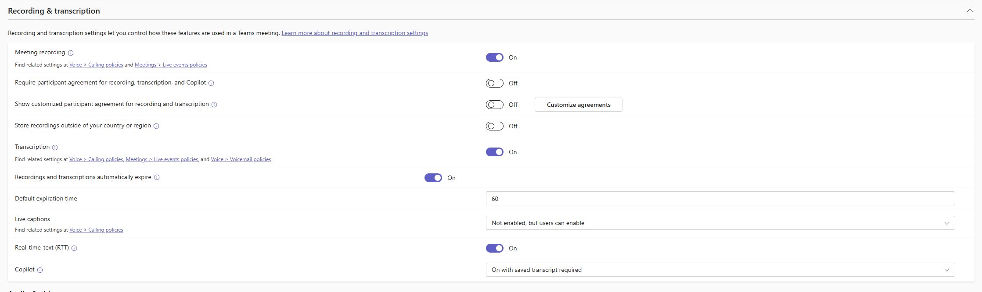Enable require participant agreement toggle
The height and width of the screenshot is (292, 982).
coord(494,83)
